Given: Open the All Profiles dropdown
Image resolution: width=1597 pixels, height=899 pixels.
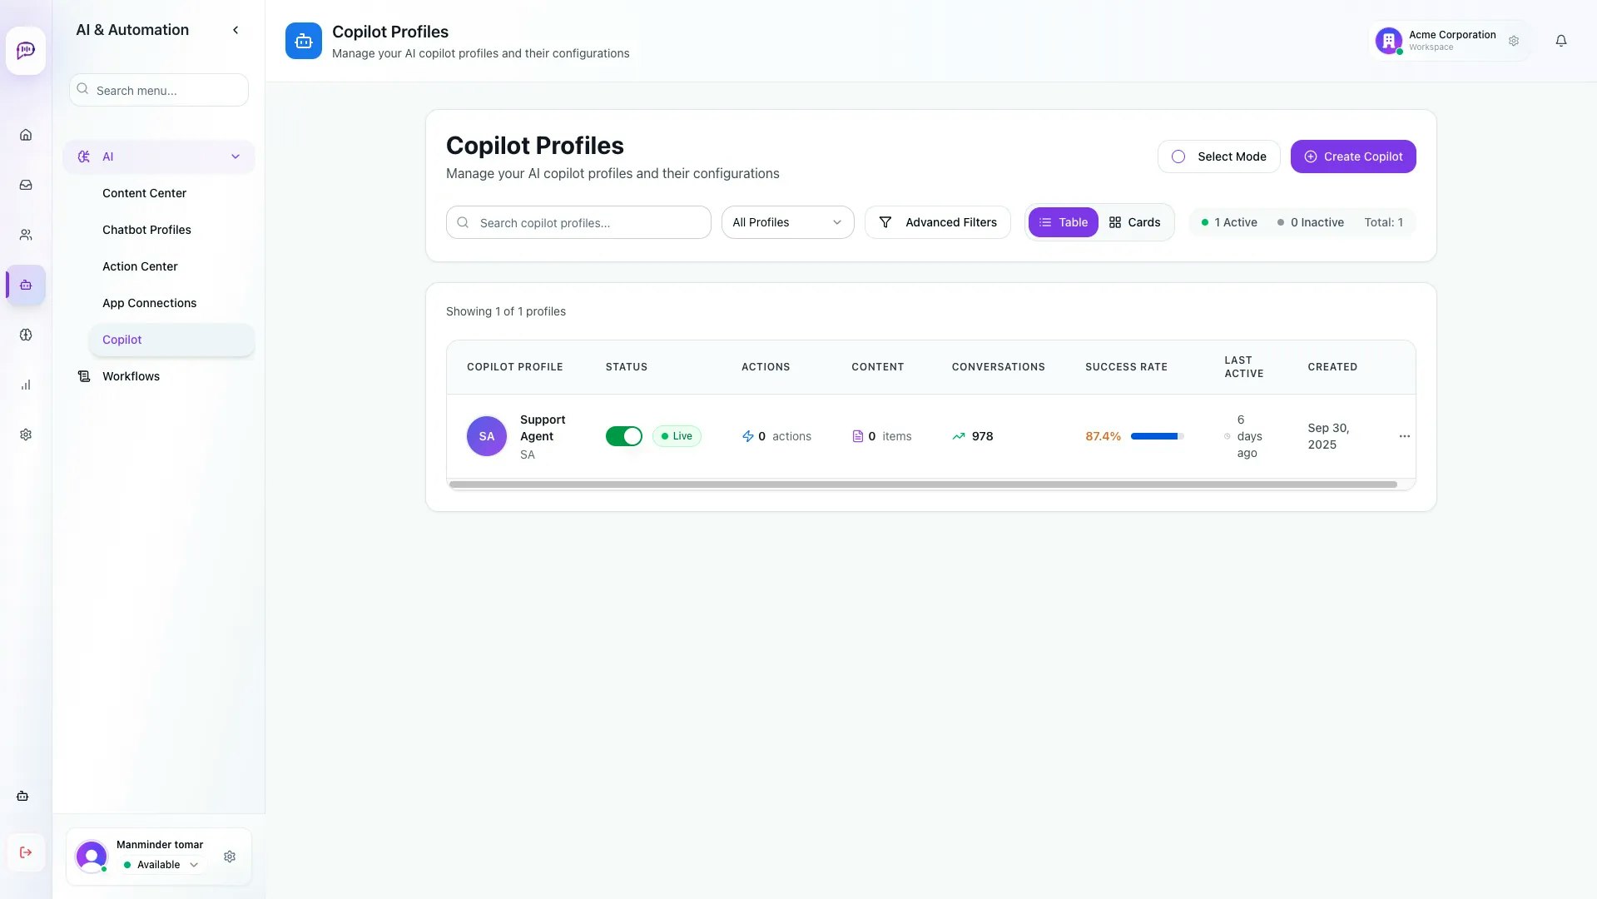Looking at the screenshot, I should pyautogui.click(x=786, y=222).
